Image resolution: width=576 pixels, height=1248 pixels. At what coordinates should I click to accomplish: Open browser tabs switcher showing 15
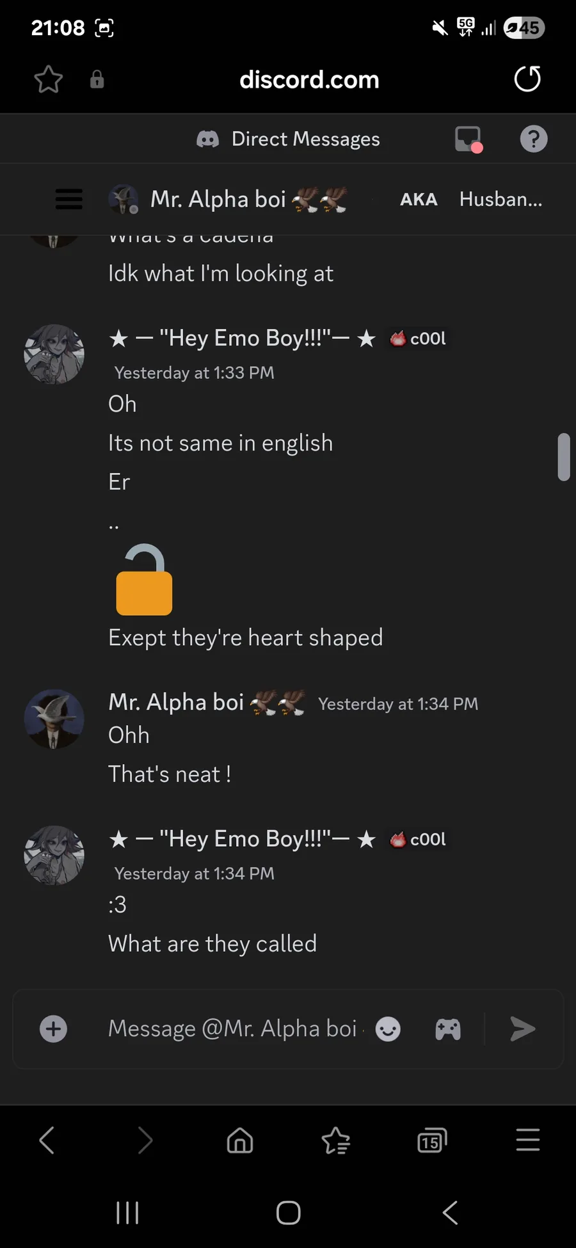432,1140
